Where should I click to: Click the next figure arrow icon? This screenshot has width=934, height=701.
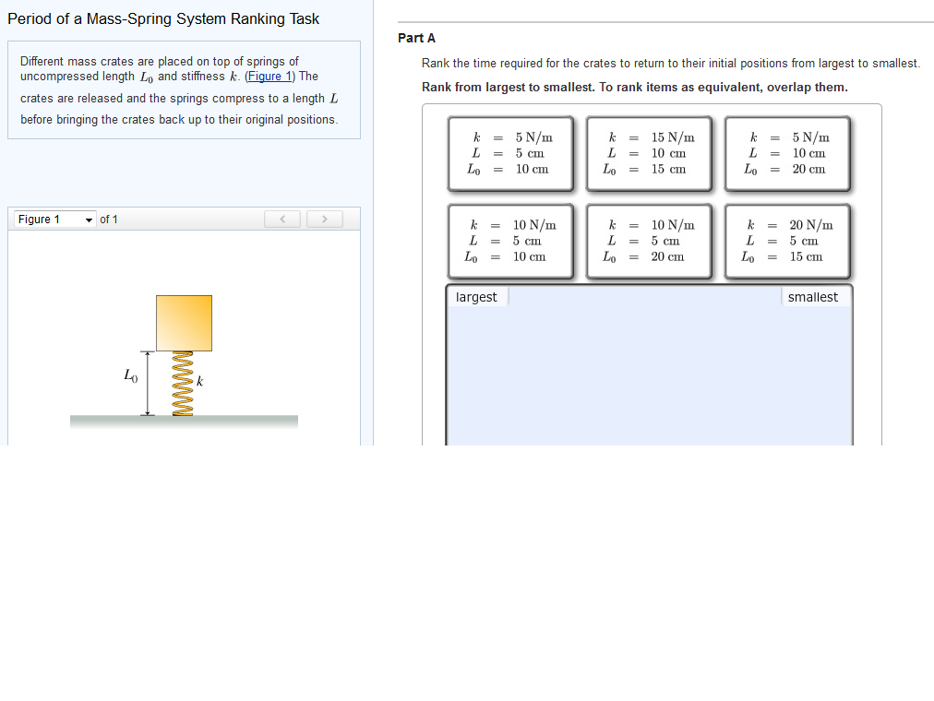[324, 219]
